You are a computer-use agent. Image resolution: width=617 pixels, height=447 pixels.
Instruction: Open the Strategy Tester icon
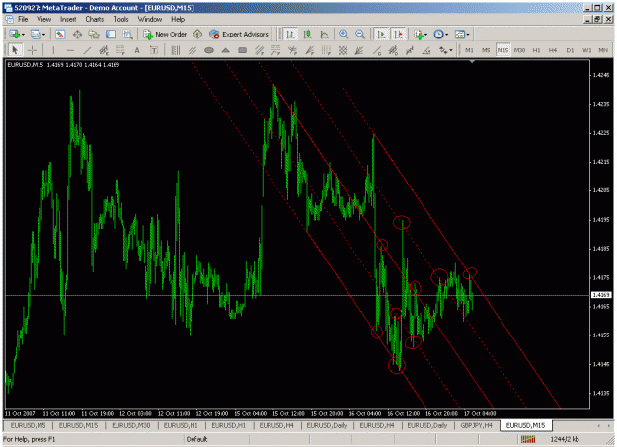(127, 35)
